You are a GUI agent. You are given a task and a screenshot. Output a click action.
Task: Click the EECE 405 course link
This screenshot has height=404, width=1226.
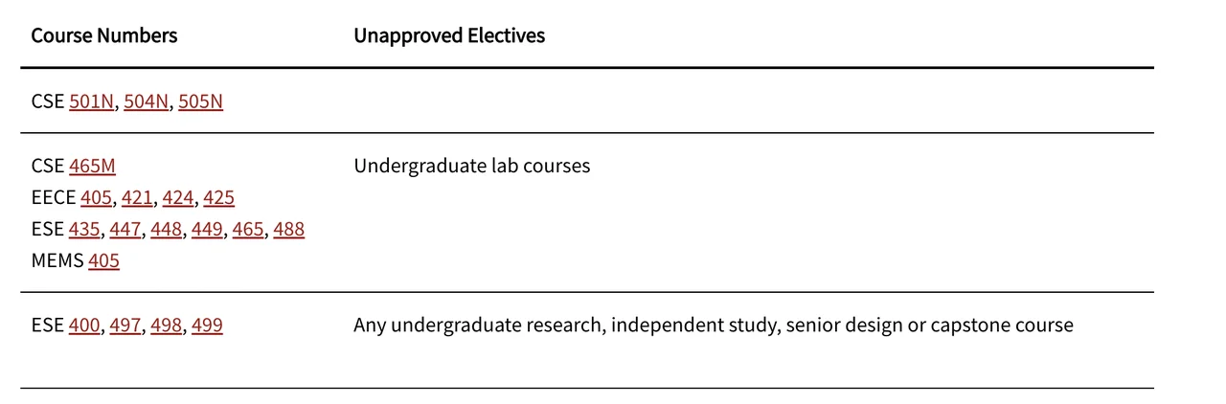pyautogui.click(x=98, y=197)
